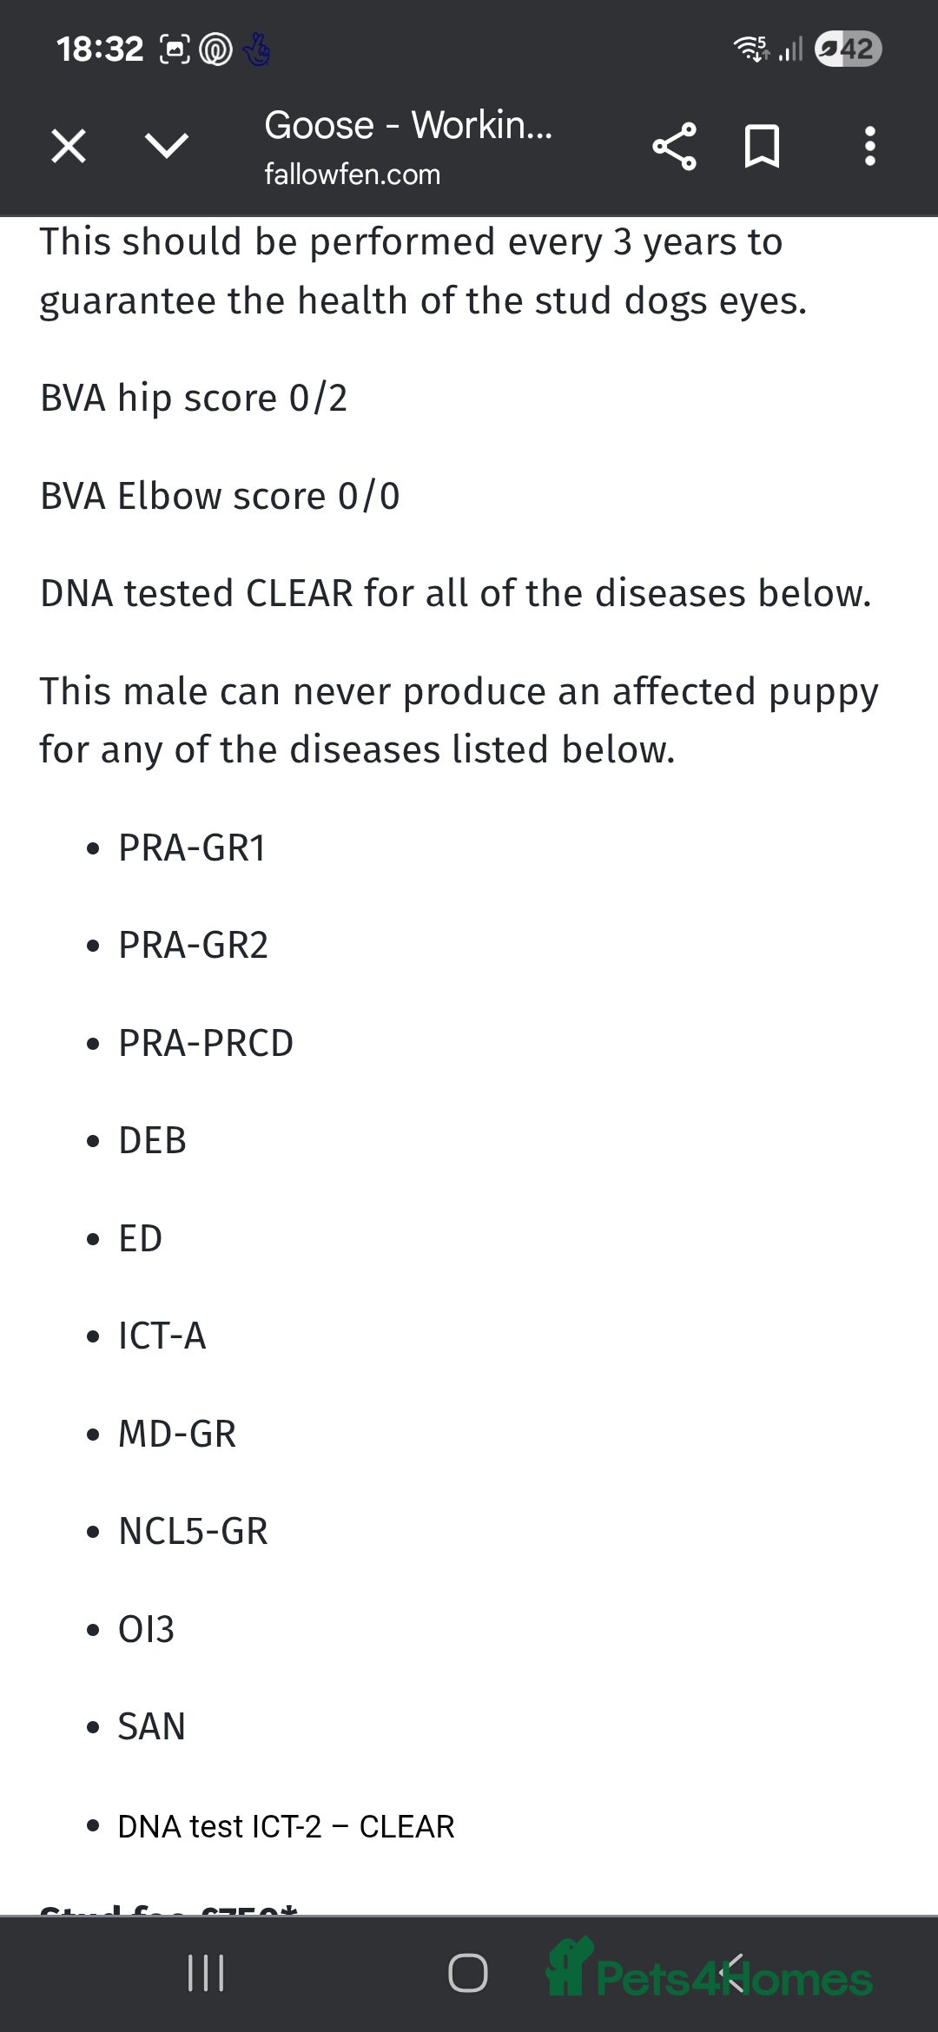The height and width of the screenshot is (2032, 938).
Task: Tap the BVA hip score 0/2 text
Action: (194, 399)
